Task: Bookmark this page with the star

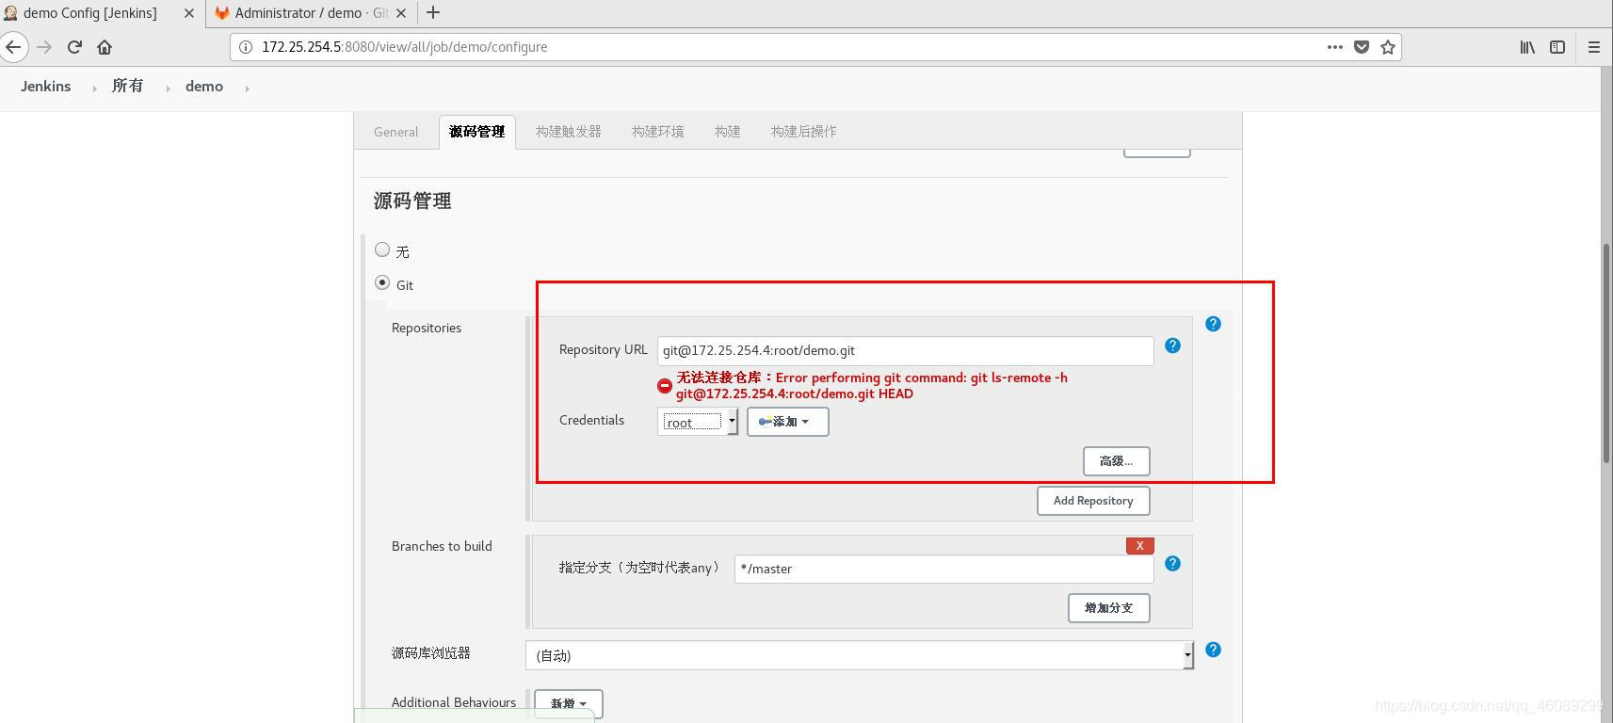Action: tap(1387, 47)
